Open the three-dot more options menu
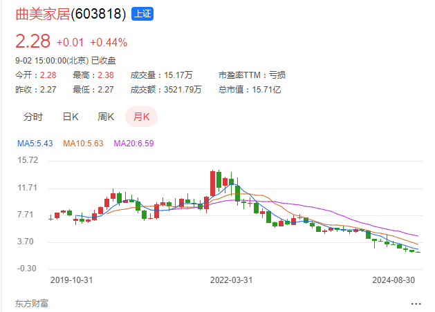The height and width of the screenshot is (312, 435). pos(416,304)
